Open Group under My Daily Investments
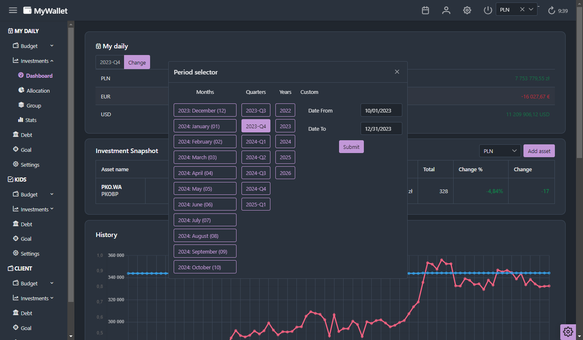Viewport: 583px width, 340px height. tap(30, 105)
